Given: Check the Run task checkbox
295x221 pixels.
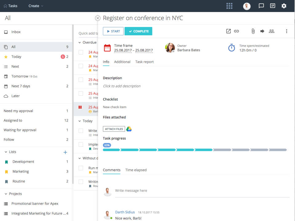Looking at the screenshot, I should (81, 168).
